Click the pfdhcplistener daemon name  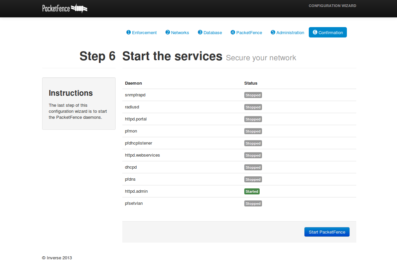pyautogui.click(x=138, y=143)
